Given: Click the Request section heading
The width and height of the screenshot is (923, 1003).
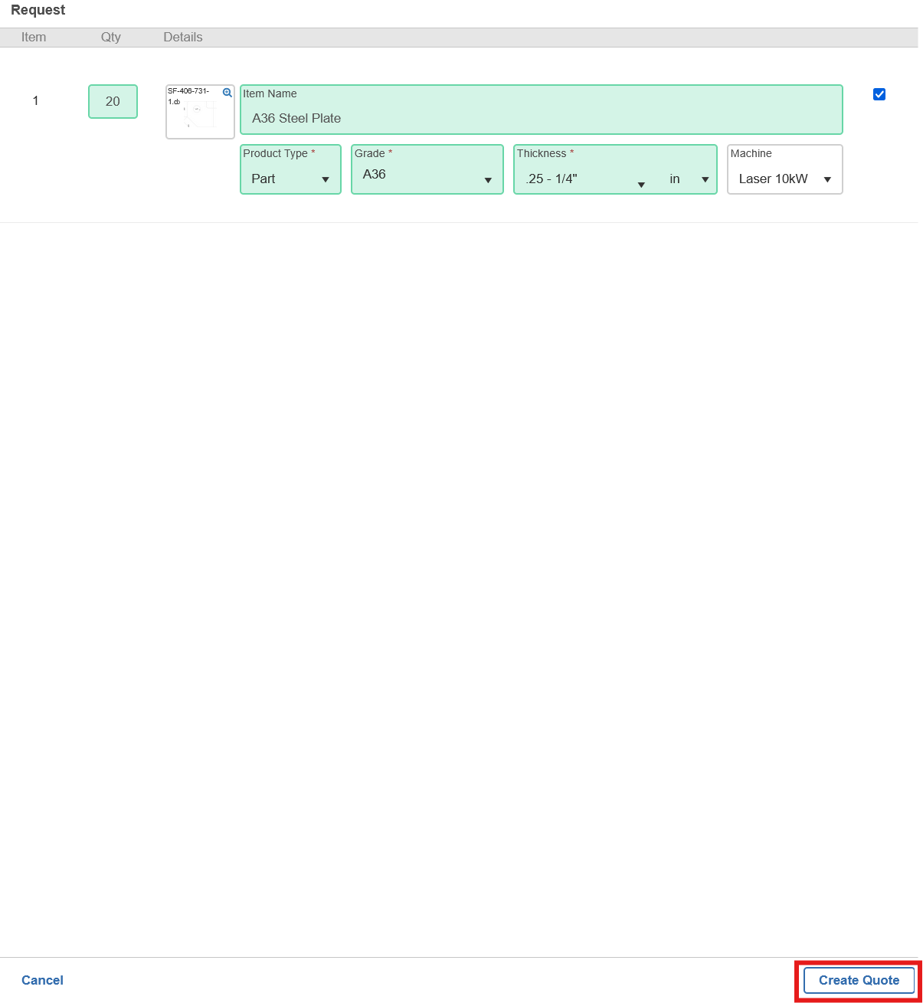Looking at the screenshot, I should (38, 10).
